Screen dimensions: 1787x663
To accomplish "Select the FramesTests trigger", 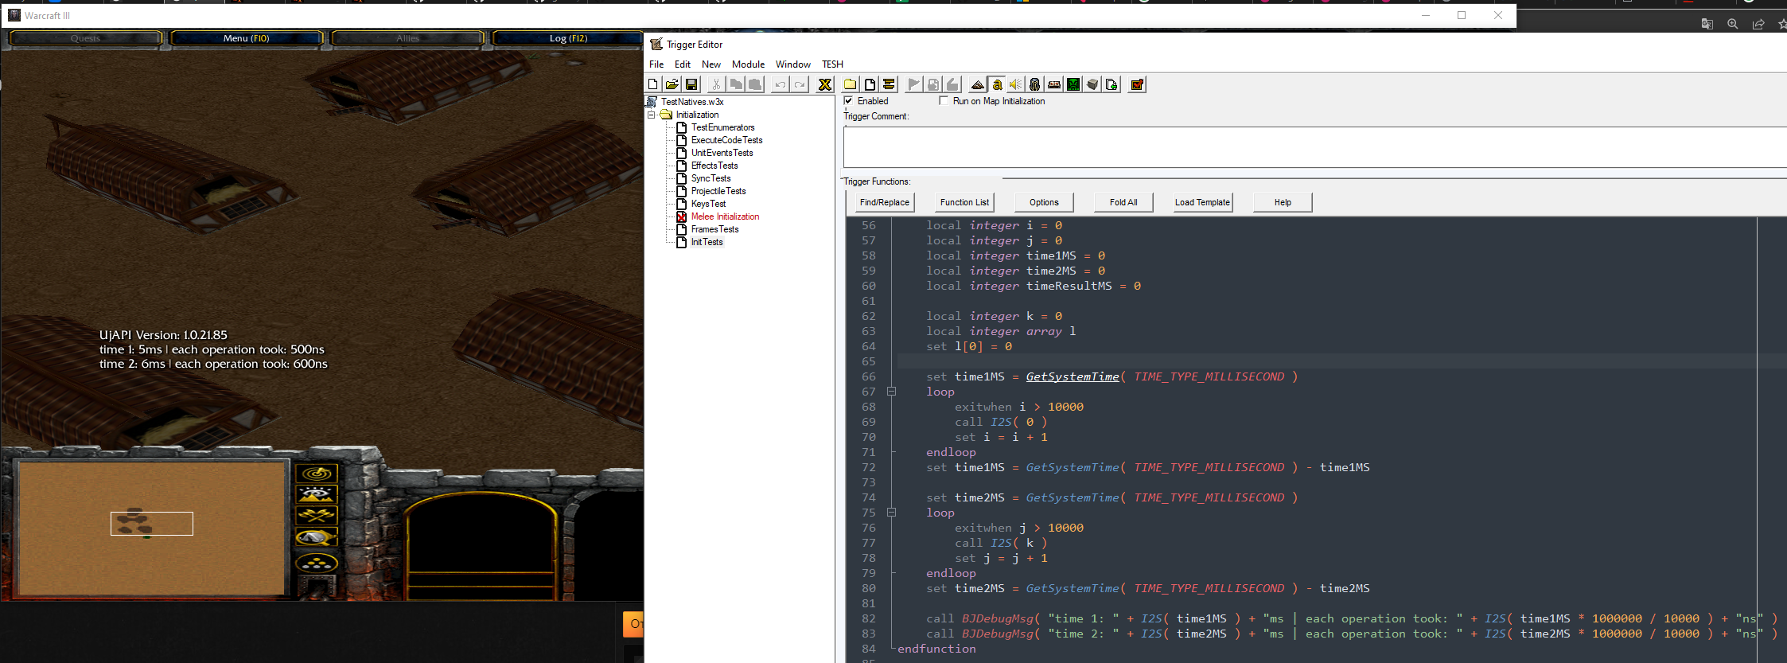I will 714,229.
